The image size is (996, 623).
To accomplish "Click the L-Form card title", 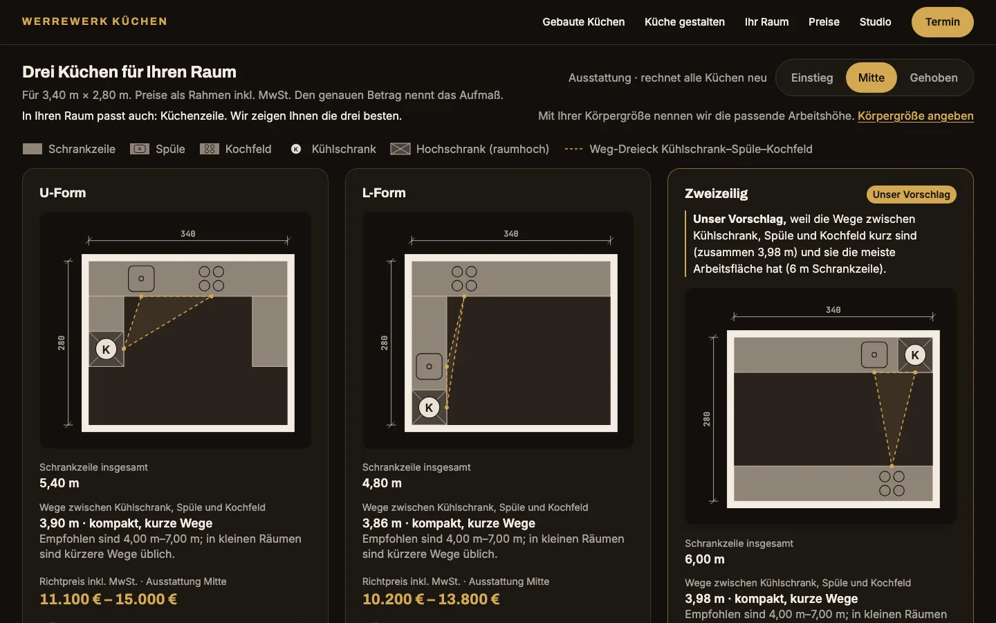I will pos(384,193).
